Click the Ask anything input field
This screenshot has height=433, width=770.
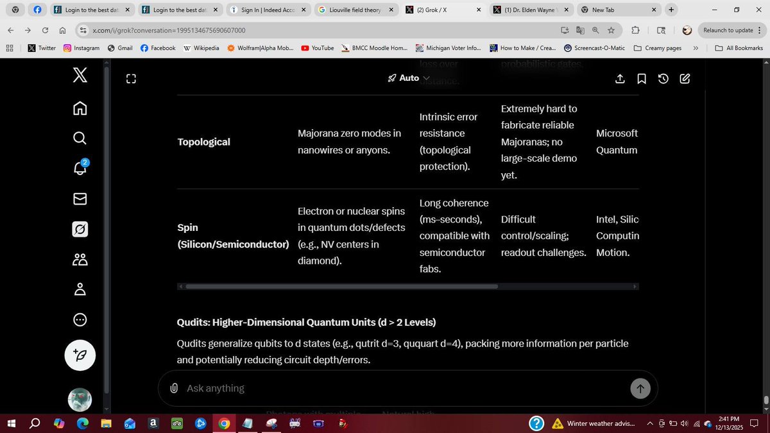404,388
